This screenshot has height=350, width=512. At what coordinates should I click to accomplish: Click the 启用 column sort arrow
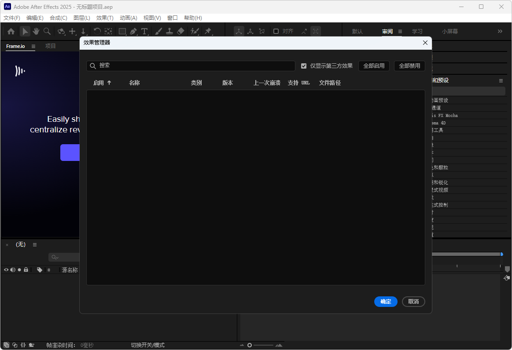click(109, 83)
